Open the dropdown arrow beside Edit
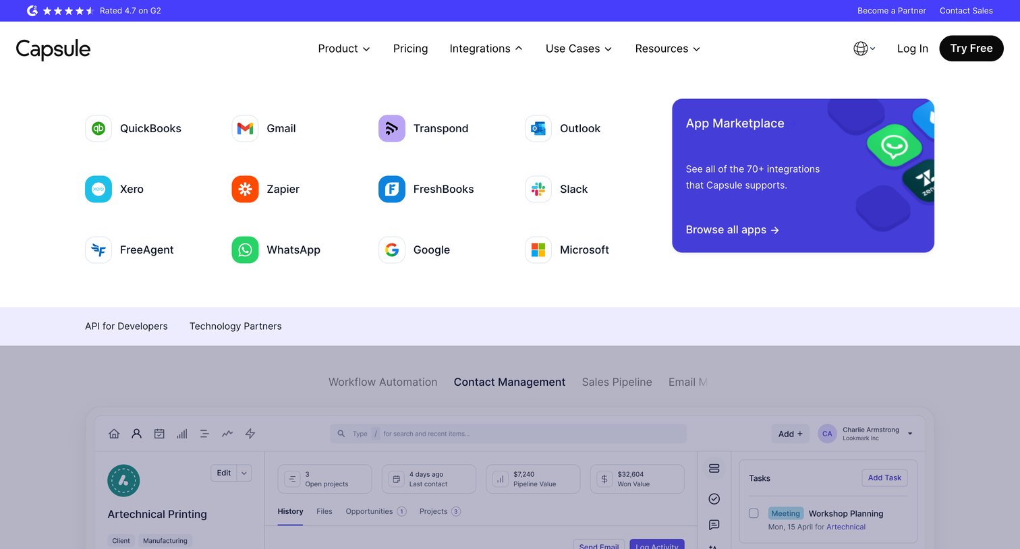Image resolution: width=1020 pixels, height=549 pixels. (x=244, y=473)
